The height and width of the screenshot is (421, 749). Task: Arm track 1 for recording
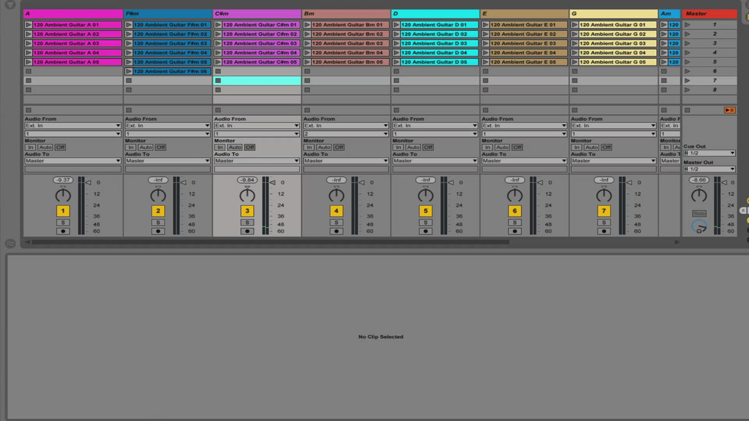[x=62, y=231]
